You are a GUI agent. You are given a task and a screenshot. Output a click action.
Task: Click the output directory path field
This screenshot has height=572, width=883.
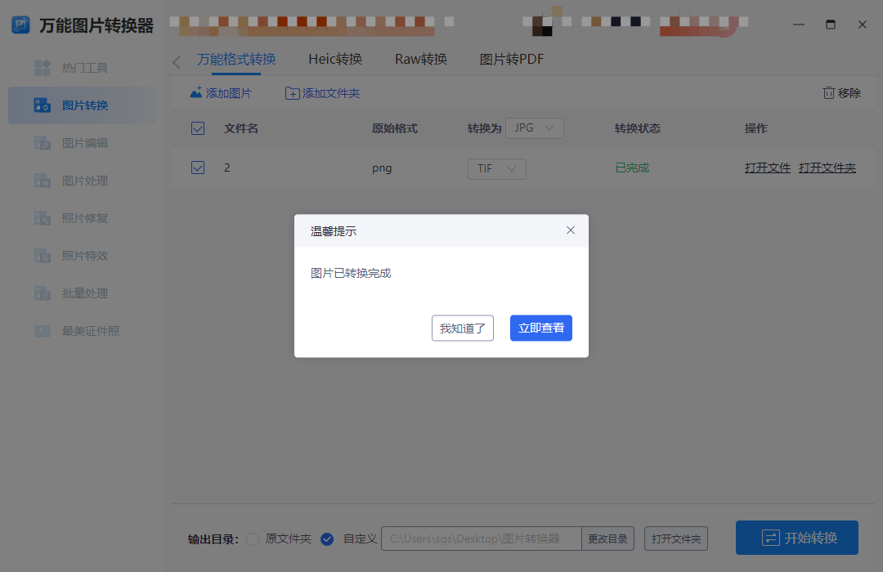(482, 538)
